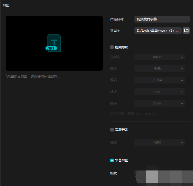Screen dimensions: 193x186
Task: Expand the 帧率 25fps dropdown
Action: pyautogui.click(x=160, y=103)
